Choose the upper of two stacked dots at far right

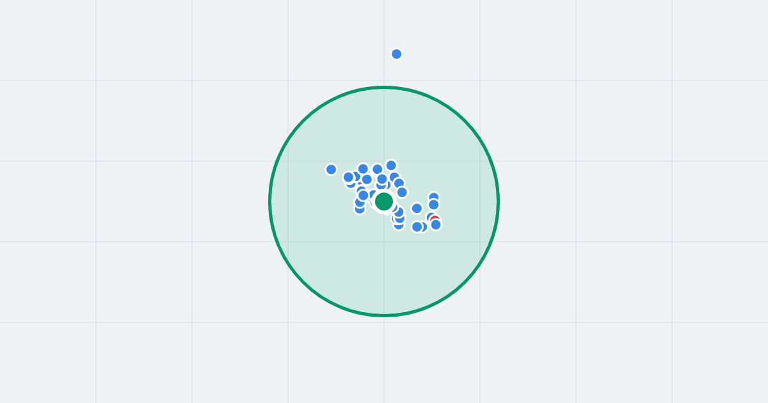click(434, 198)
